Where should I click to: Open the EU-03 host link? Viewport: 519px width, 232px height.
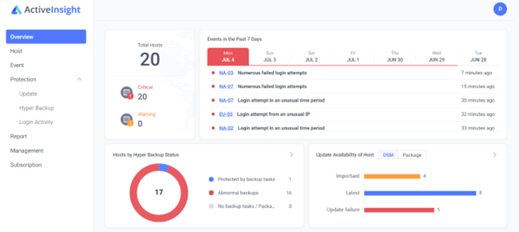point(226,114)
